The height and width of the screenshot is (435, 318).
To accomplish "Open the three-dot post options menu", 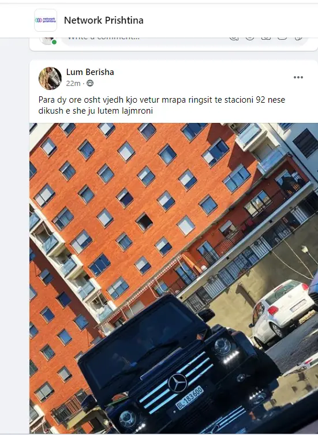I will [298, 77].
